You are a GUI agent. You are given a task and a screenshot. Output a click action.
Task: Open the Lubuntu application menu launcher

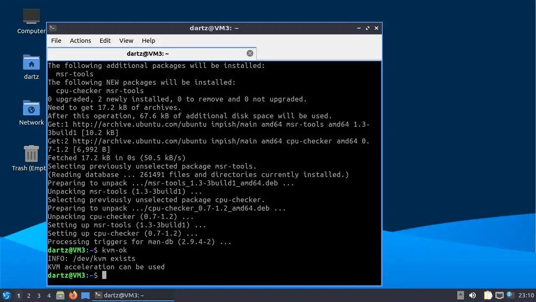(x=6, y=295)
